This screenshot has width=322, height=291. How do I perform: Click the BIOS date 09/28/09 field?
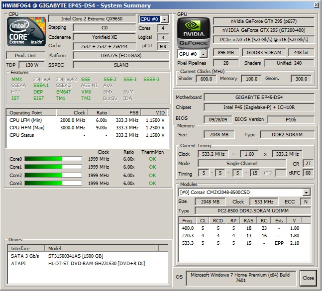217,120
